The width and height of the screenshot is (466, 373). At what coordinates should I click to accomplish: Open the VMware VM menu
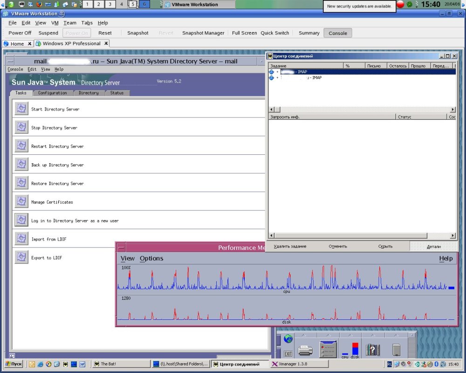[55, 23]
